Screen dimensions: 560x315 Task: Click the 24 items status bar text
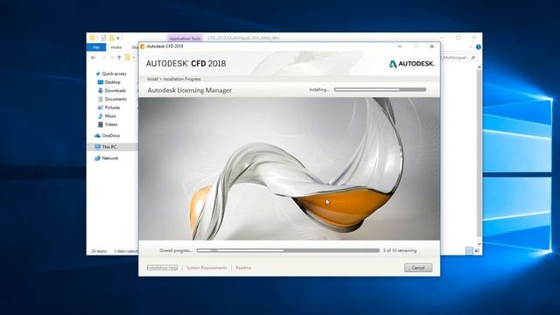(x=99, y=251)
